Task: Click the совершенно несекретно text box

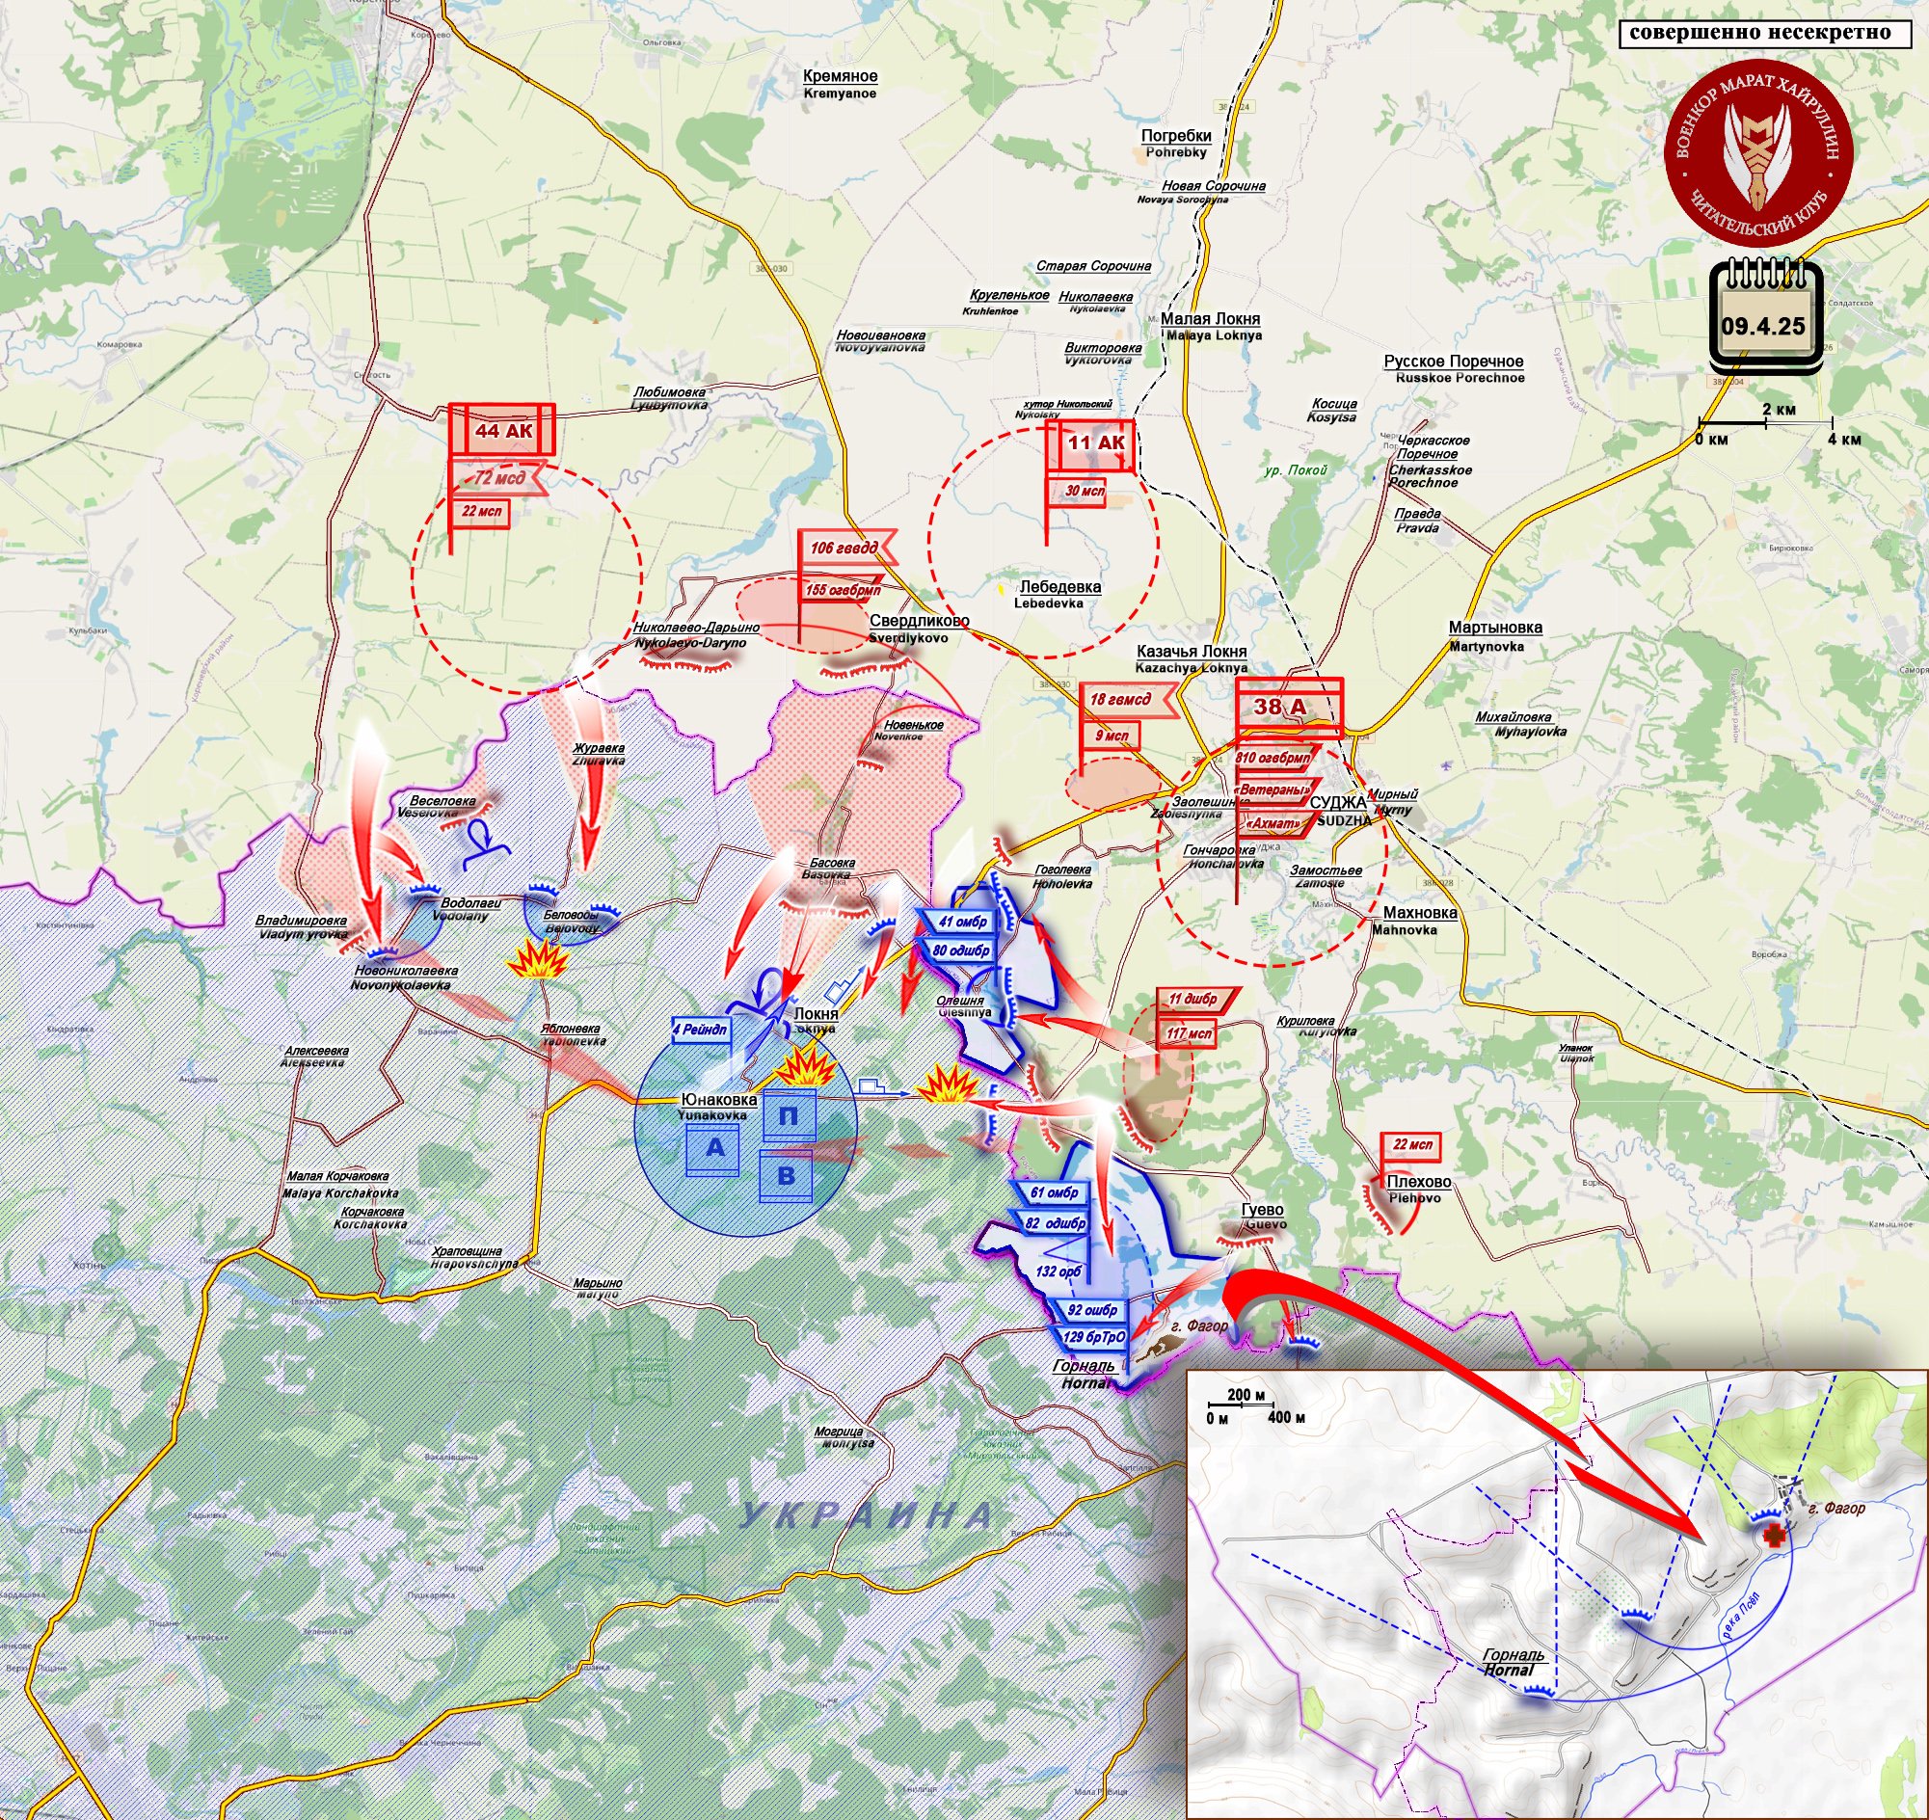Action: [x=1759, y=33]
